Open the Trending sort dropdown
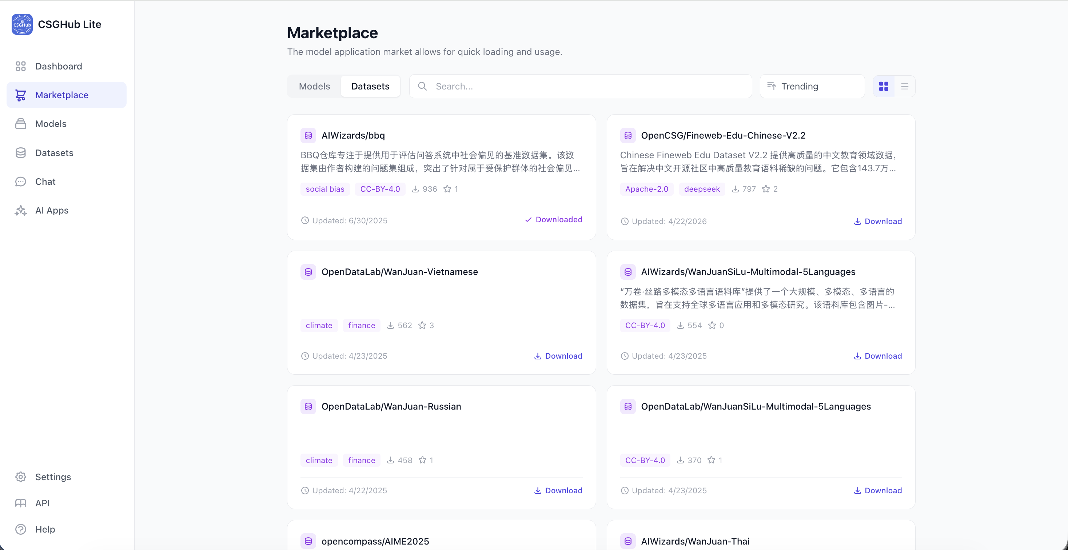This screenshot has height=550, width=1068. click(x=812, y=86)
